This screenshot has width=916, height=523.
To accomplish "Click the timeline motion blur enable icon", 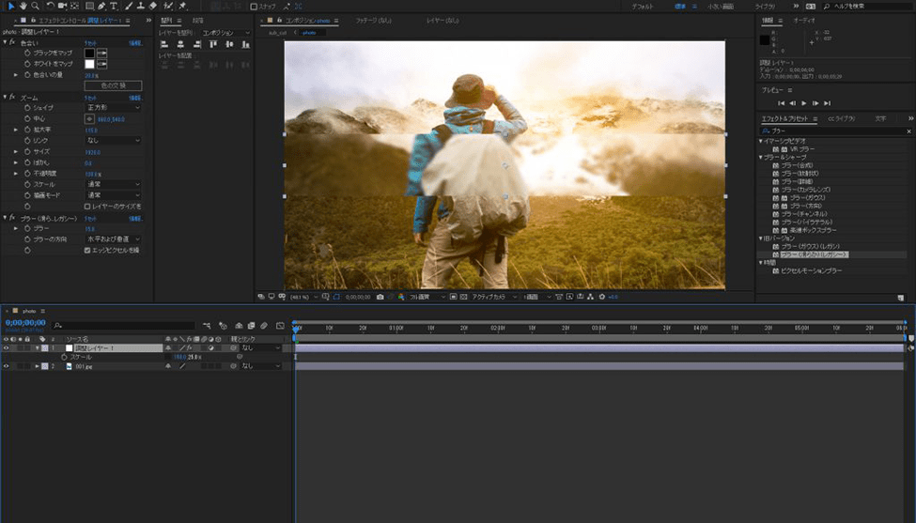I will click(264, 325).
